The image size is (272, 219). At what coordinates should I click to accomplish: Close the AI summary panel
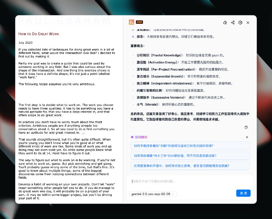click(248, 22)
